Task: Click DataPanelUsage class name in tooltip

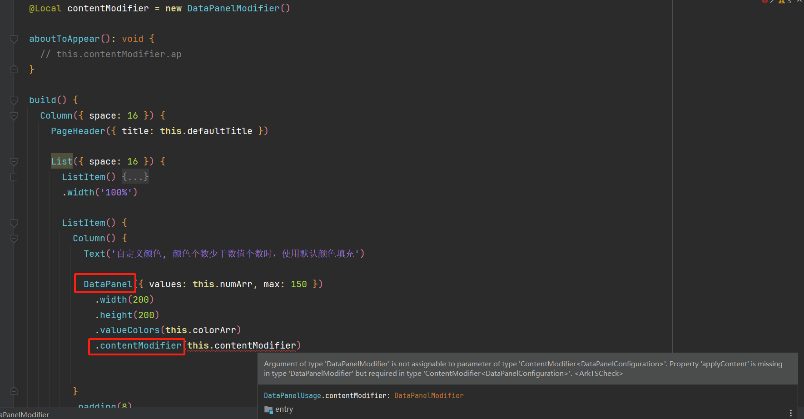Action: (x=293, y=396)
